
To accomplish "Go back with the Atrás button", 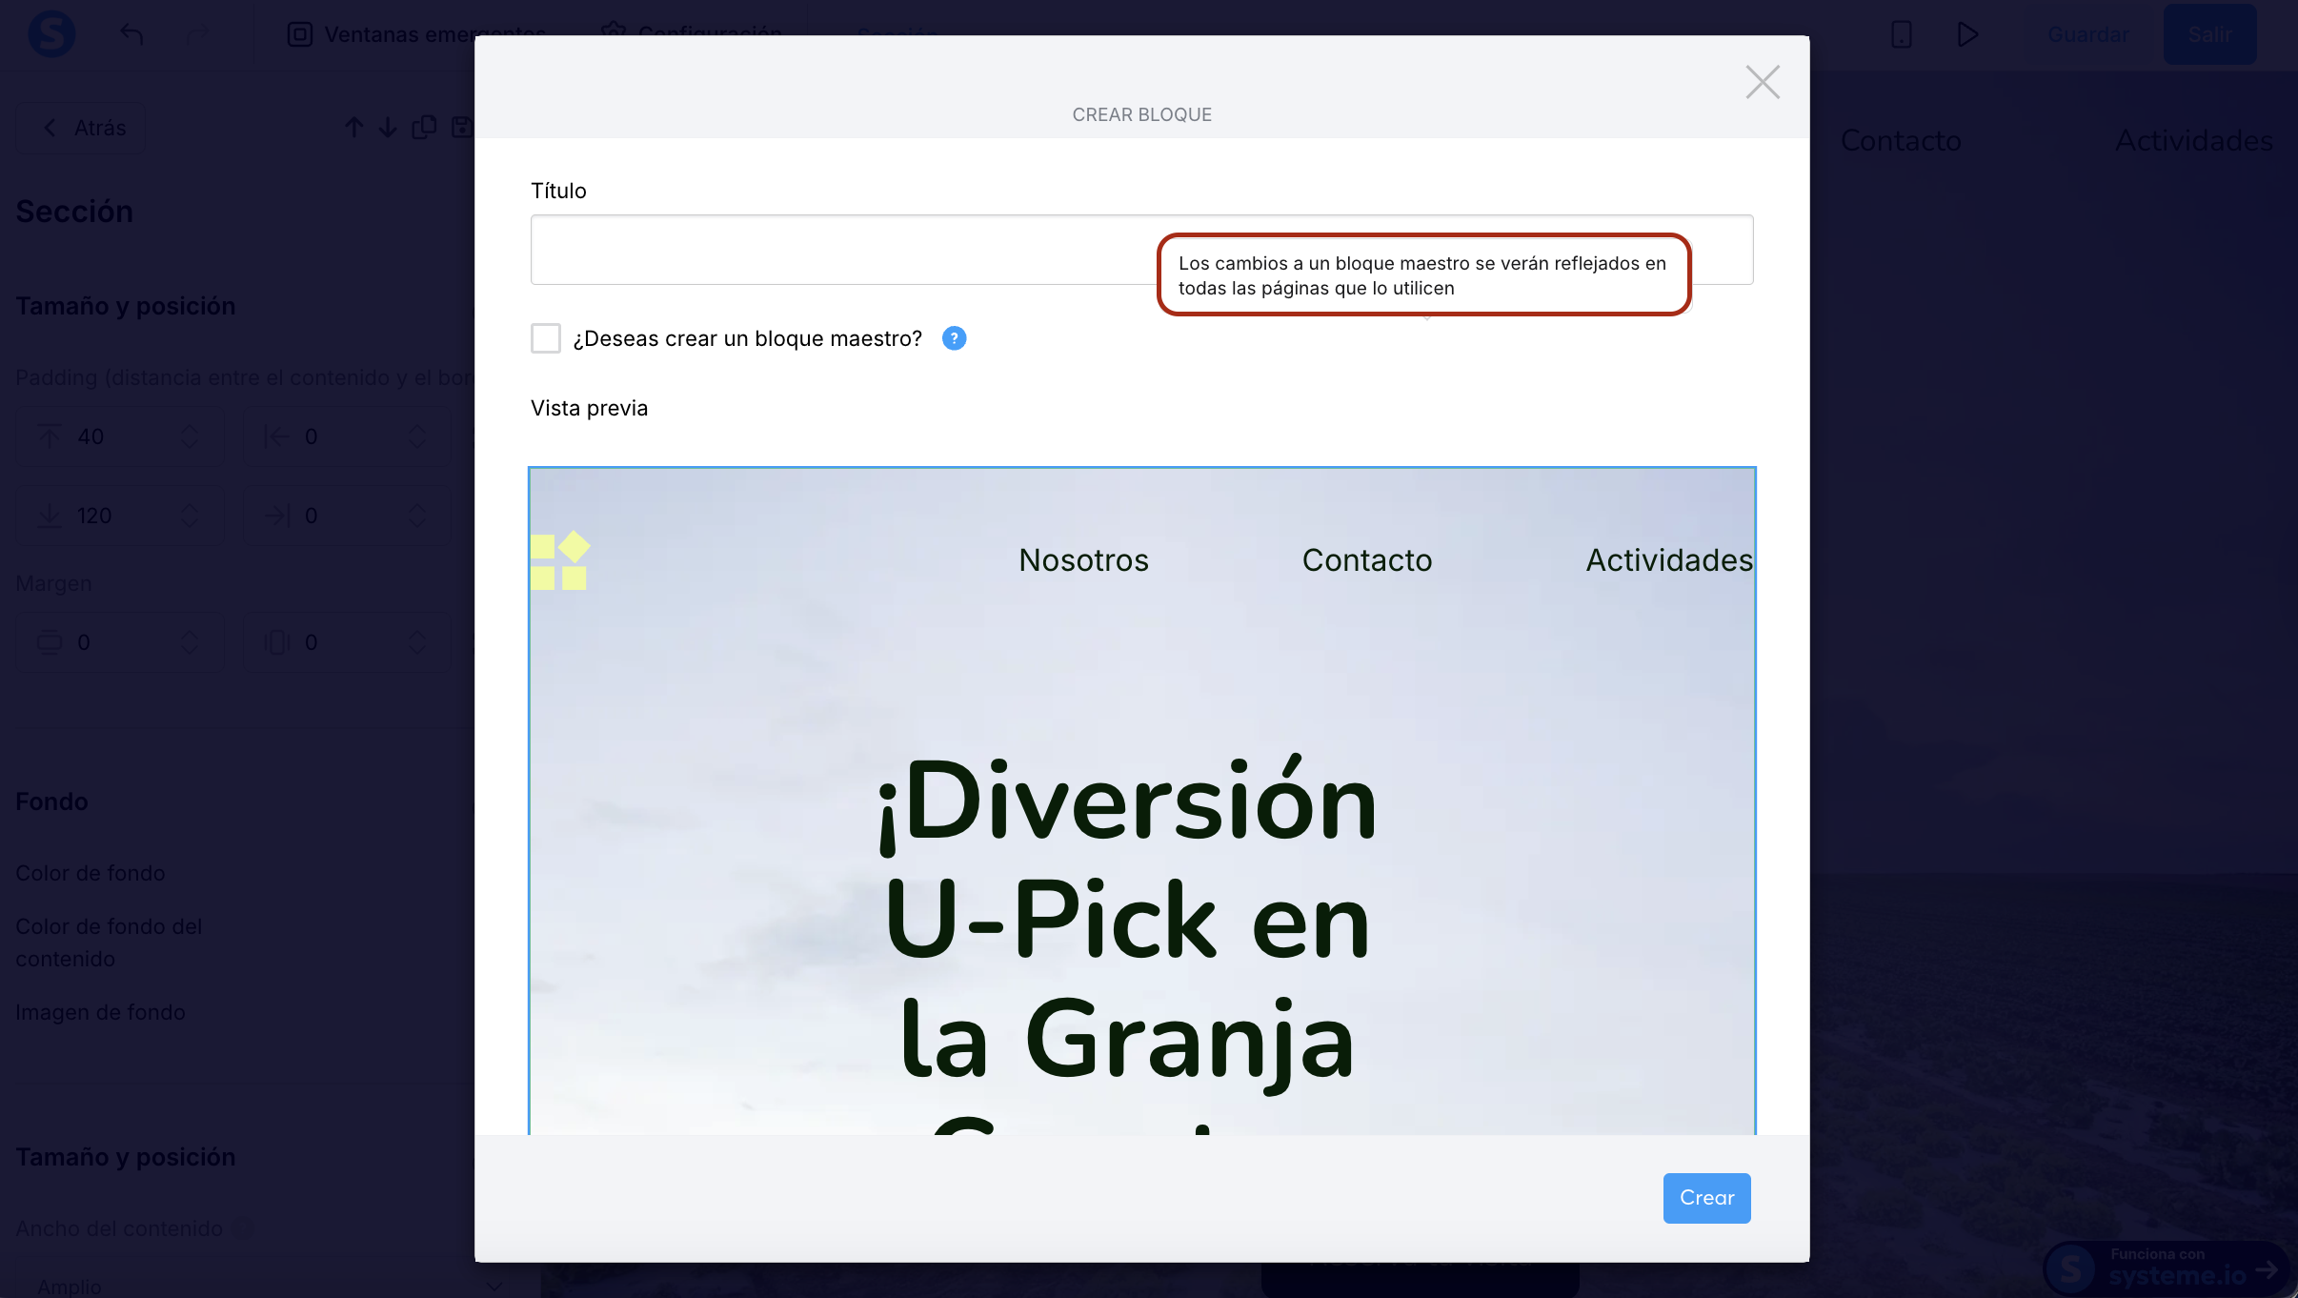I will point(83,128).
